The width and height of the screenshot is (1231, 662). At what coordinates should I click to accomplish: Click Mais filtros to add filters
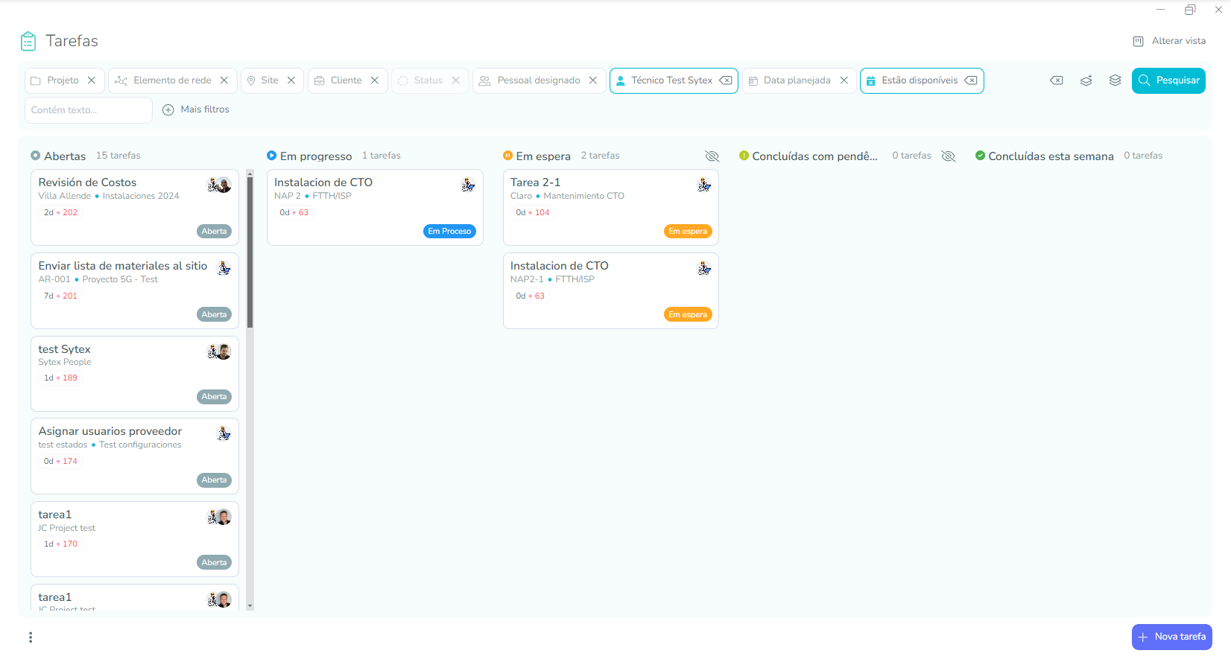tap(196, 109)
